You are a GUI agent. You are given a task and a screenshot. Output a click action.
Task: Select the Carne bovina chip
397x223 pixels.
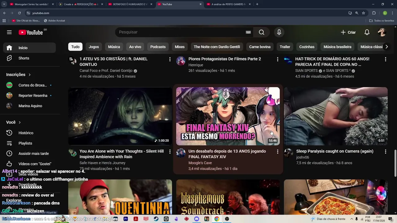click(x=260, y=47)
